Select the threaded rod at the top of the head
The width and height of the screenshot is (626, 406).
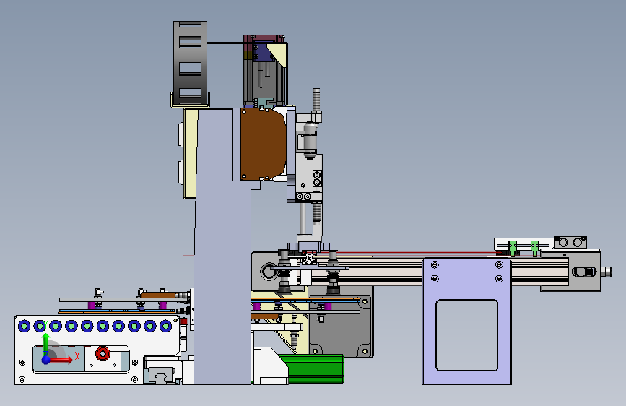pos(316,100)
